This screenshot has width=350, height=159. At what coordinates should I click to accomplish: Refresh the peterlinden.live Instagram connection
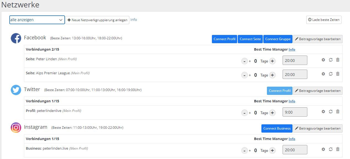[x=331, y=149]
